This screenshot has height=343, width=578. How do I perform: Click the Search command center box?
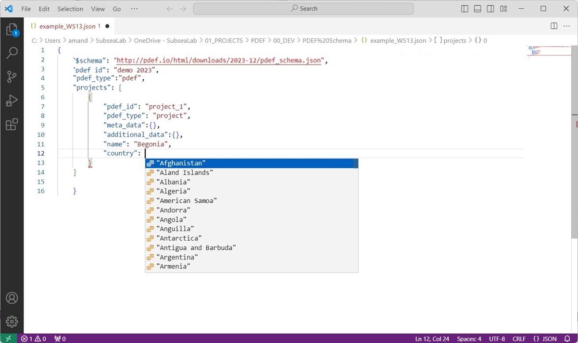(303, 9)
